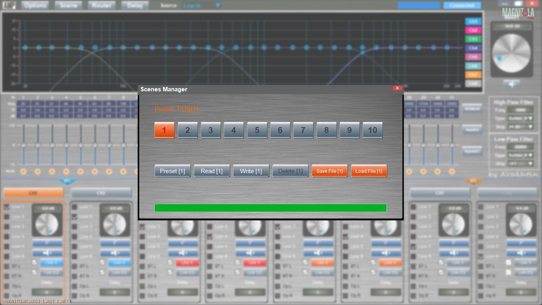
Task: Toggle the pink Ch2 curve button
Action: [473, 30]
